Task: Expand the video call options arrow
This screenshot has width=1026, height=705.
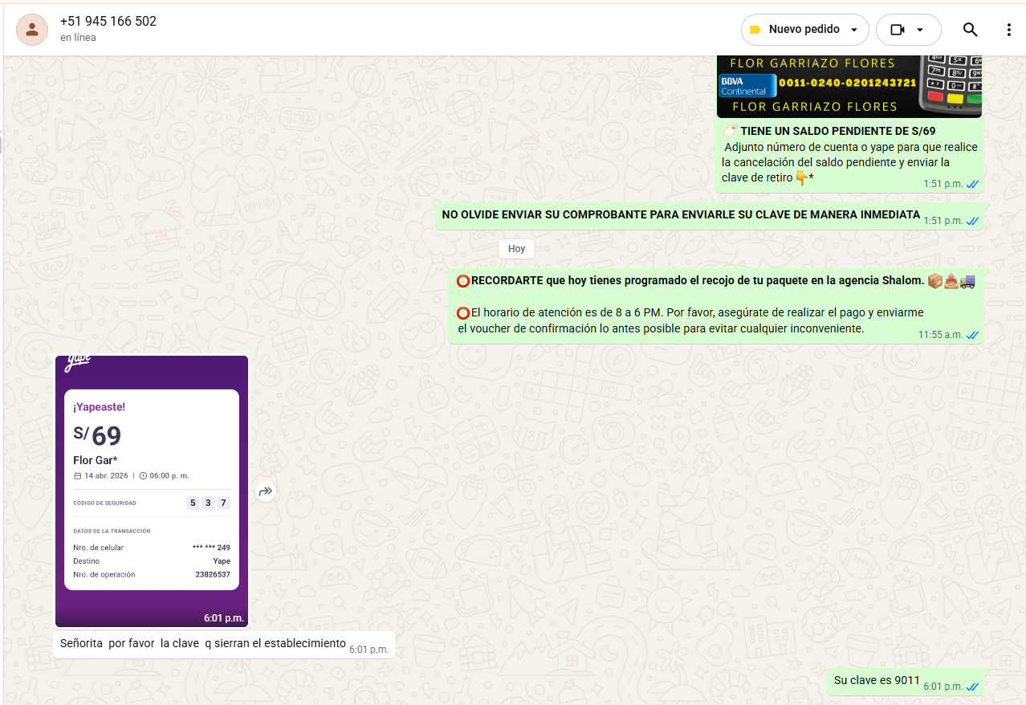Action: (920, 30)
